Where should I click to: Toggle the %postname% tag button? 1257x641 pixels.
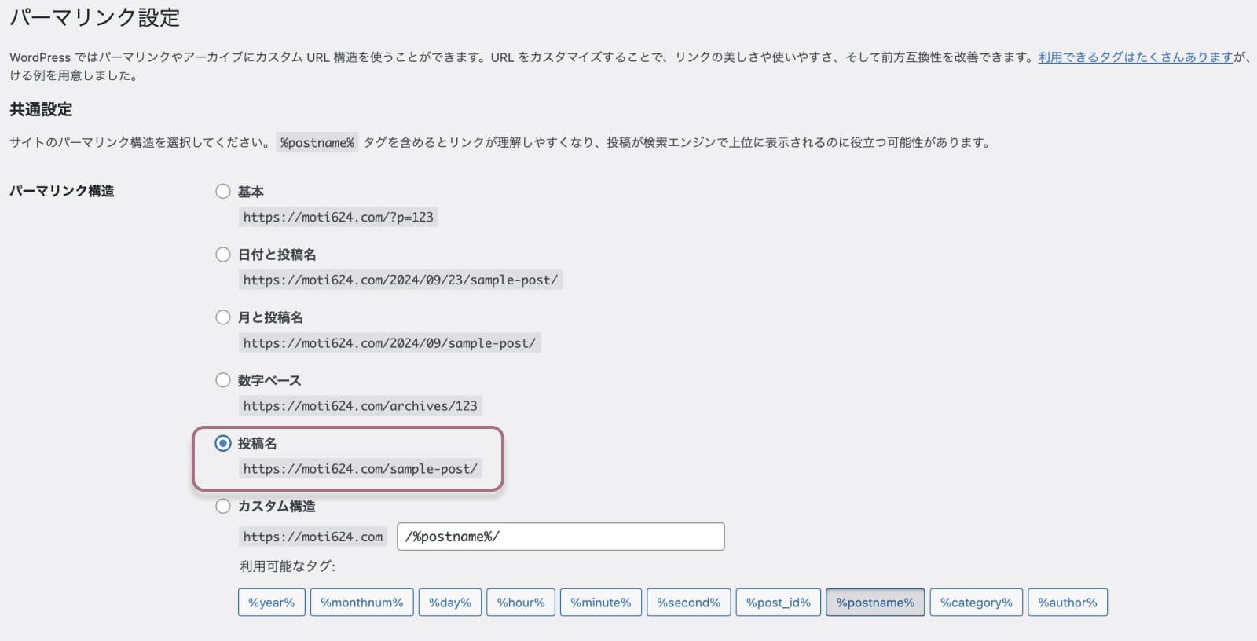(x=875, y=603)
